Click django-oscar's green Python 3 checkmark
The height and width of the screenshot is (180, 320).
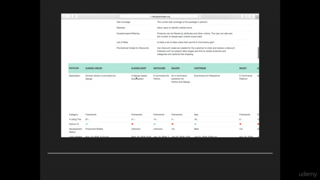(x=86, y=124)
